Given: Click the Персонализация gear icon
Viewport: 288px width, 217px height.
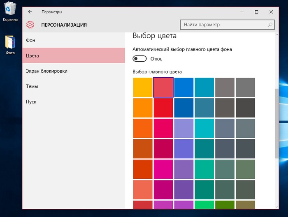Looking at the screenshot, I should click(x=30, y=25).
